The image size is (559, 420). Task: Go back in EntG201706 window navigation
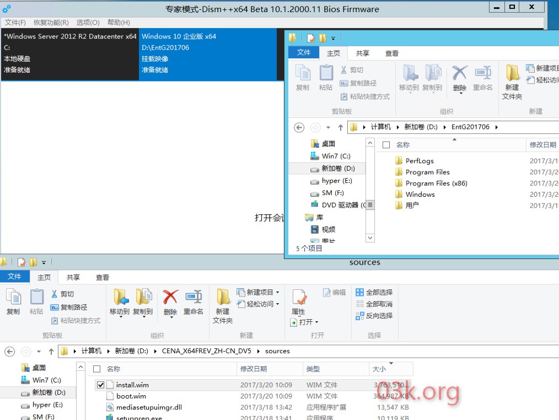299,127
